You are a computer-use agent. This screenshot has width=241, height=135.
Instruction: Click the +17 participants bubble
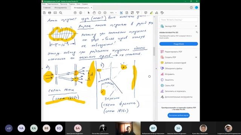[9, 128]
